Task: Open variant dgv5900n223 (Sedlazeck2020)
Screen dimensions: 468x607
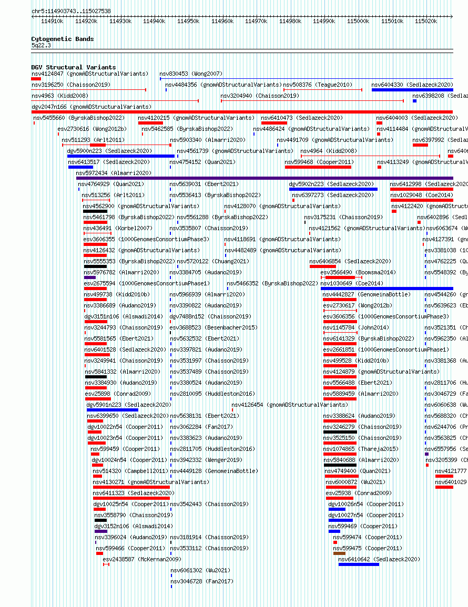Action: (110, 151)
